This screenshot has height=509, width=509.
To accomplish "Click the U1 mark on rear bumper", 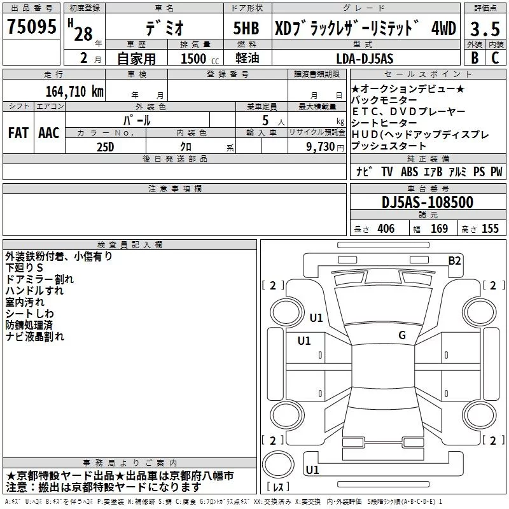I will coord(312,470).
